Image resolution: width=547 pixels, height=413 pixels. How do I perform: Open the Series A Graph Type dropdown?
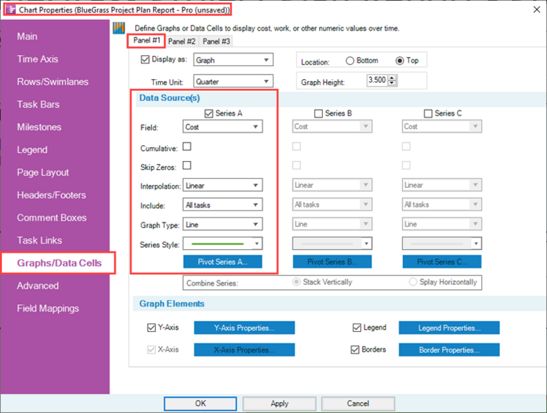click(223, 224)
